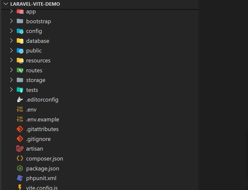Select the tests folder label
Screen dimensions: 248x190
32,90
